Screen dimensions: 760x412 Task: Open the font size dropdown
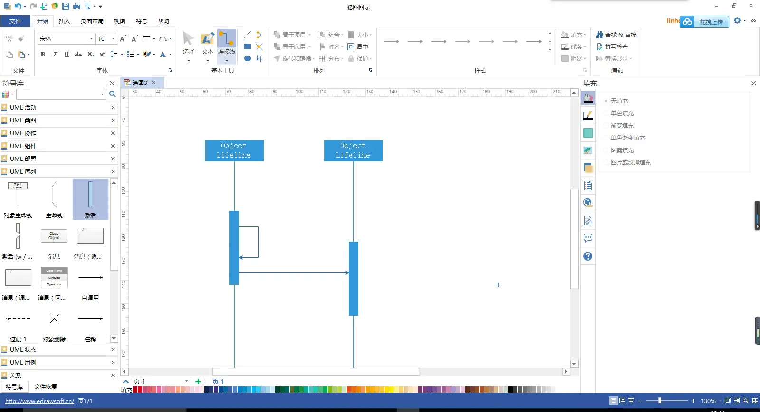click(x=113, y=38)
